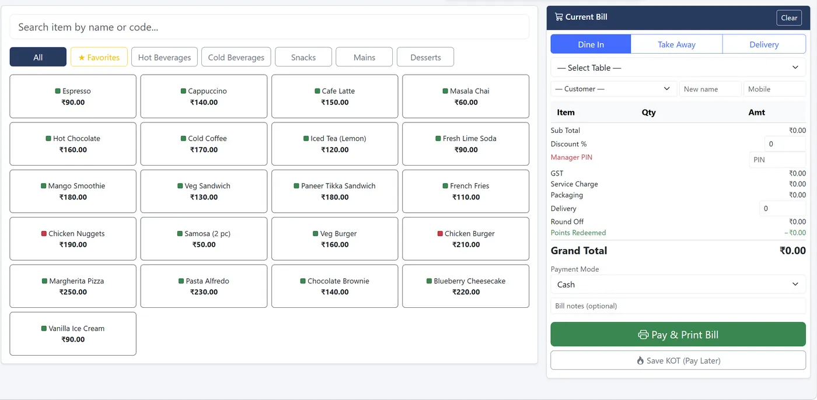This screenshot has height=400, width=817.
Task: Focus the Manager PIN field
Action: click(777, 159)
